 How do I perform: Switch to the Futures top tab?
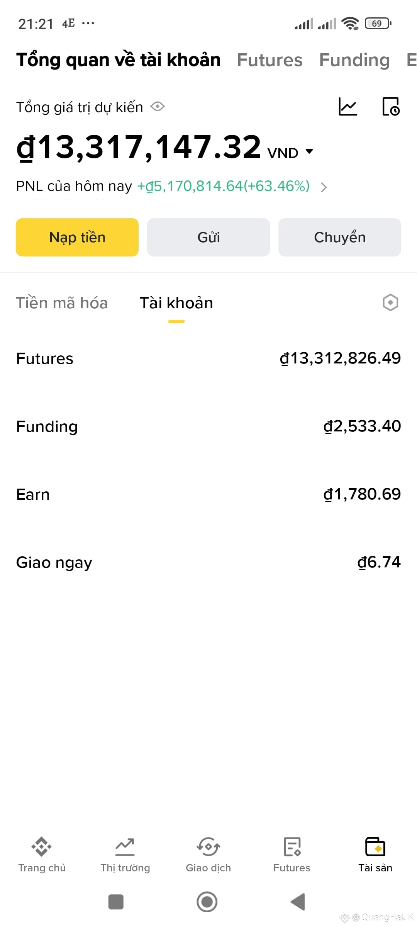(x=270, y=60)
